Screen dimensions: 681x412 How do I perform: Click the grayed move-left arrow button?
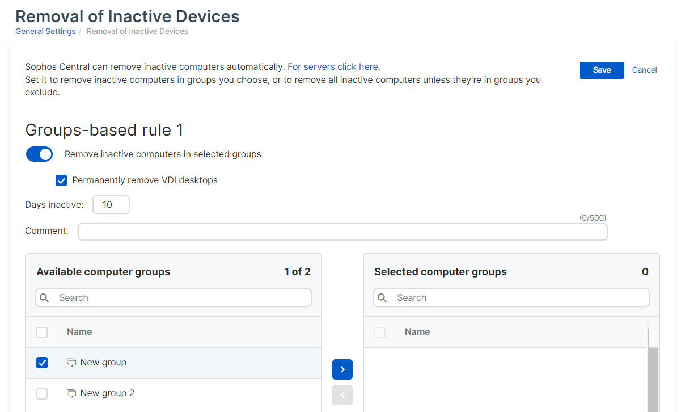pos(342,395)
